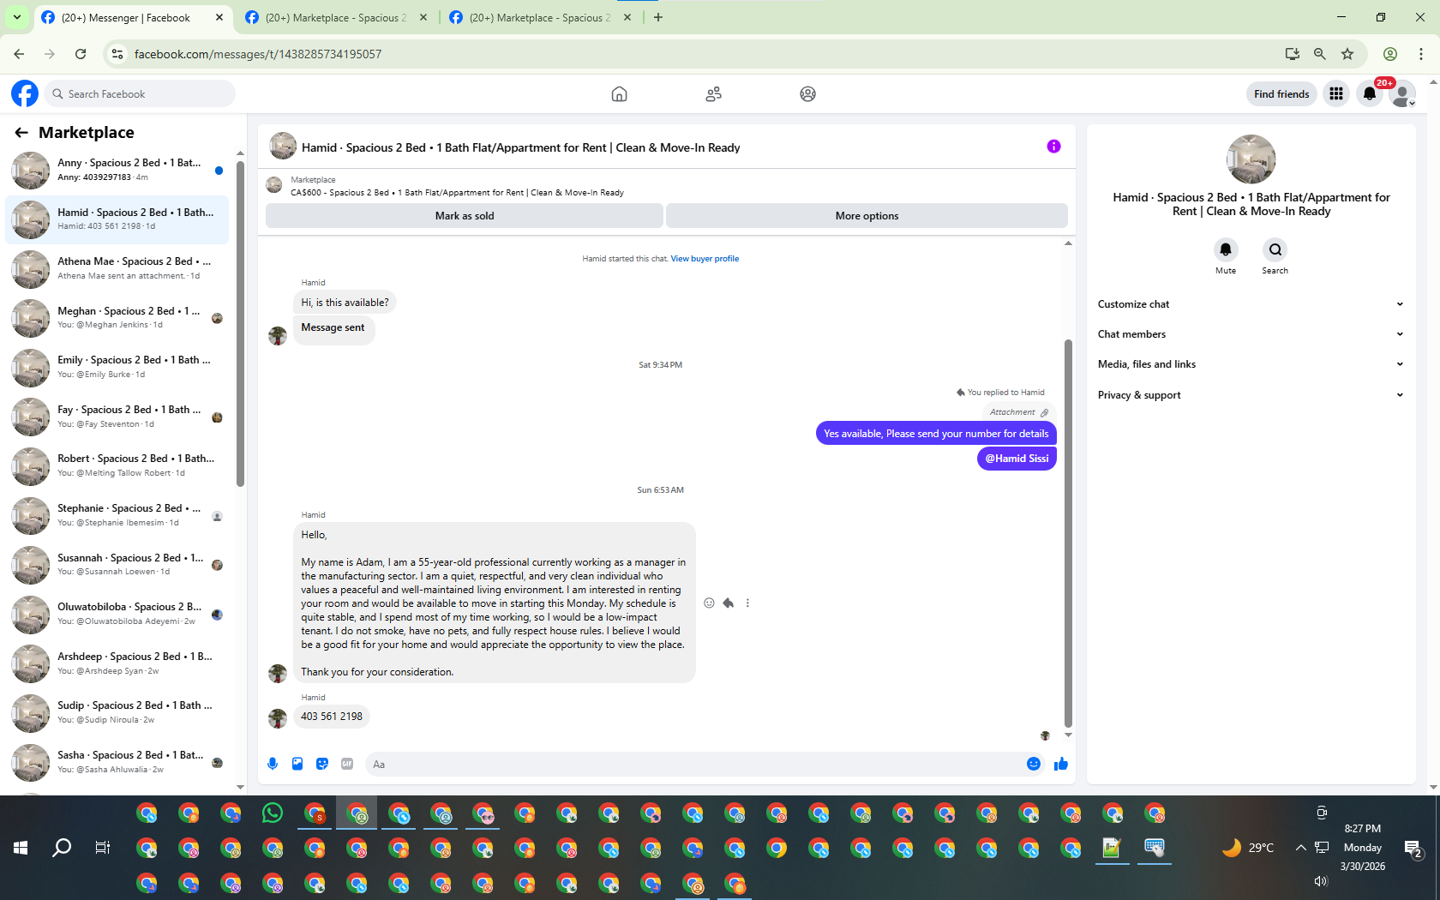
Task: Click large listing photo in side panel
Action: pos(1251,159)
